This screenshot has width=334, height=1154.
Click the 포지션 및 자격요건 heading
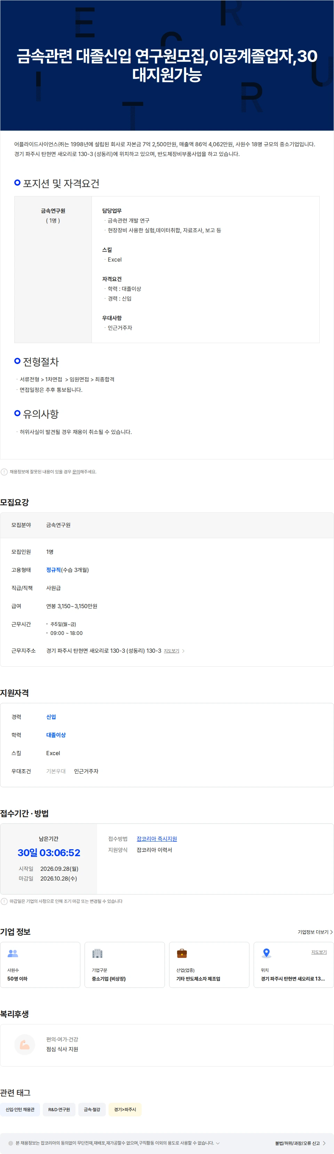tap(61, 183)
